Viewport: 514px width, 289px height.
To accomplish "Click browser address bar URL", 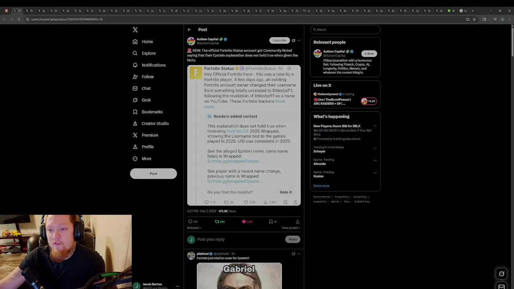I will pos(67,19).
